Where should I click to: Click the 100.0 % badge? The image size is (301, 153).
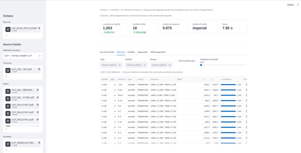(109, 32)
